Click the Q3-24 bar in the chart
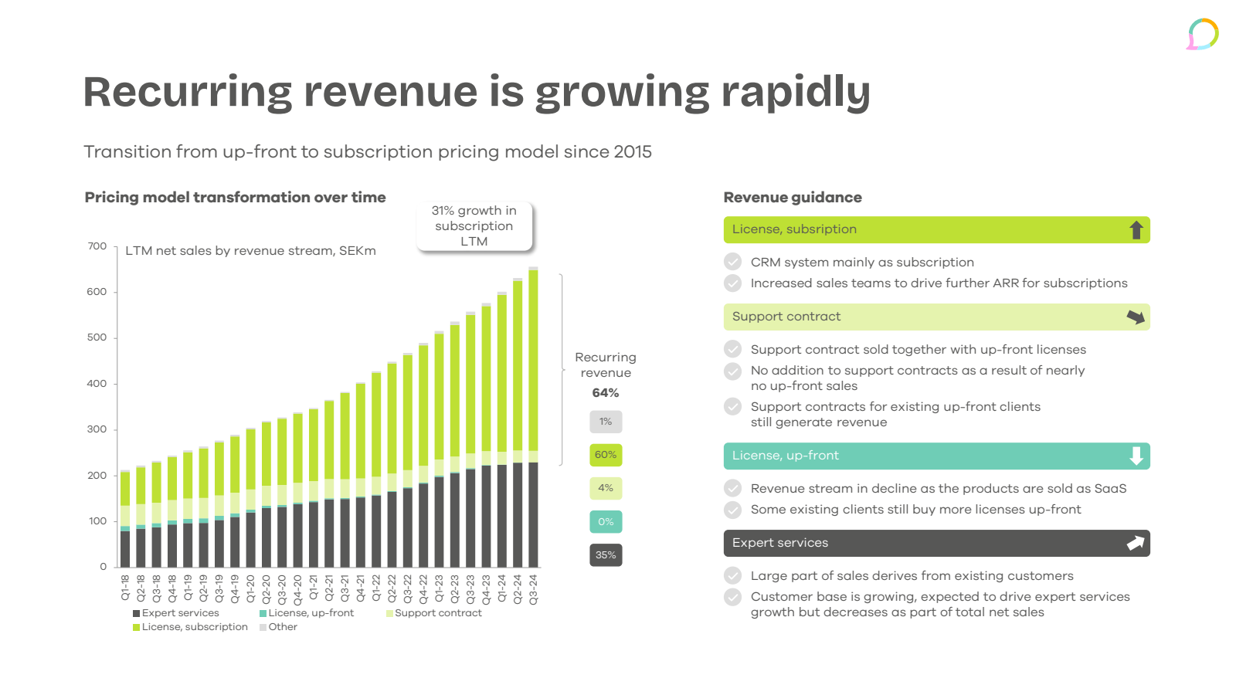Screen dimensions: 1236x695 pyautogui.click(x=533, y=417)
